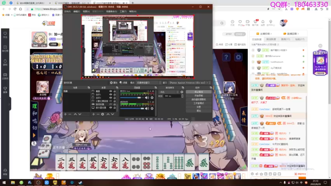Open the game settings gear icon

pyautogui.click(x=238, y=57)
